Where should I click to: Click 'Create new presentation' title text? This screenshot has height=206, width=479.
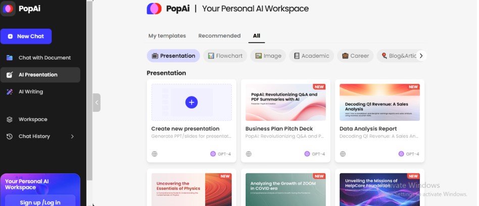pos(185,128)
